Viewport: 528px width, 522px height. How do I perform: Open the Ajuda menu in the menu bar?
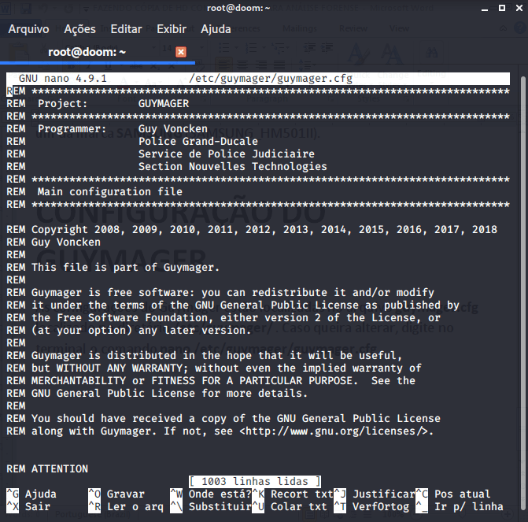(x=216, y=29)
